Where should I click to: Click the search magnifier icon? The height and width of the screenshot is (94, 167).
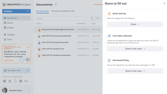point(92,18)
